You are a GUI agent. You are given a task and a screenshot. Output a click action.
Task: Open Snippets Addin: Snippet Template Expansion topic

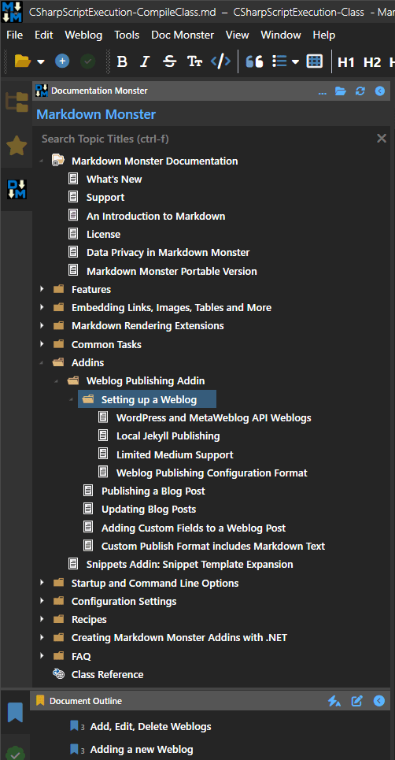pos(190,564)
